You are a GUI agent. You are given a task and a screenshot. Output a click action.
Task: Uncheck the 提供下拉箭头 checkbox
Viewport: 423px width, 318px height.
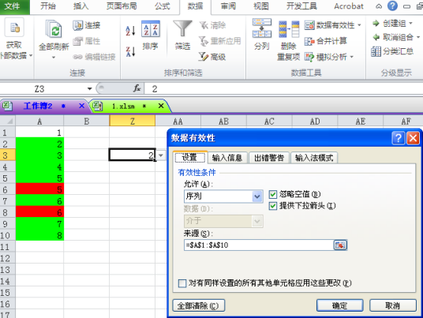(x=273, y=206)
